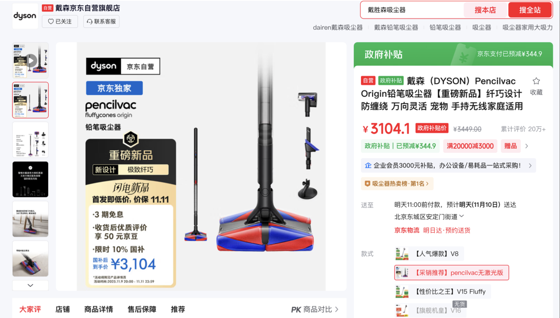Select the black warning notice thumbnail
The image size is (560, 318).
pyautogui.click(x=30, y=179)
